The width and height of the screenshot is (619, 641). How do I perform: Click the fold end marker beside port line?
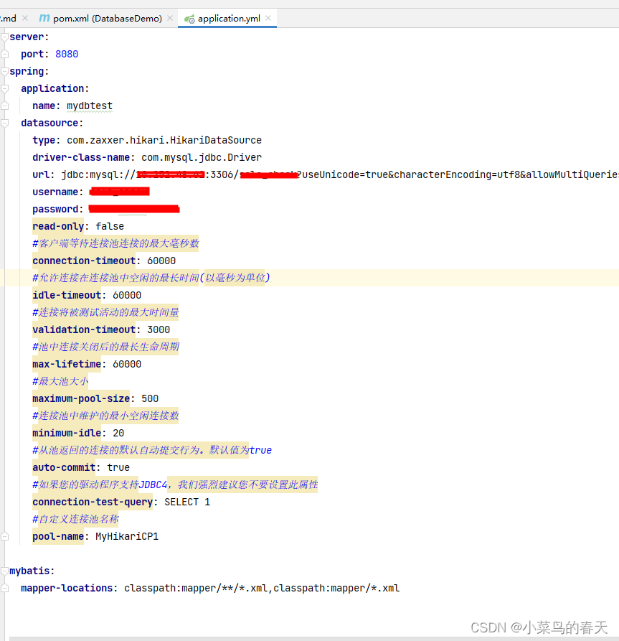pos(4,54)
